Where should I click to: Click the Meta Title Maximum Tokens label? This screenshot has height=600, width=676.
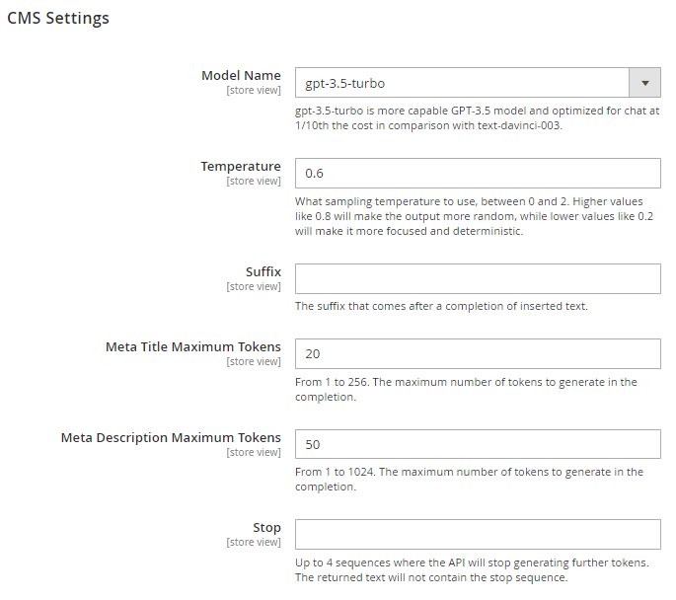pos(193,347)
